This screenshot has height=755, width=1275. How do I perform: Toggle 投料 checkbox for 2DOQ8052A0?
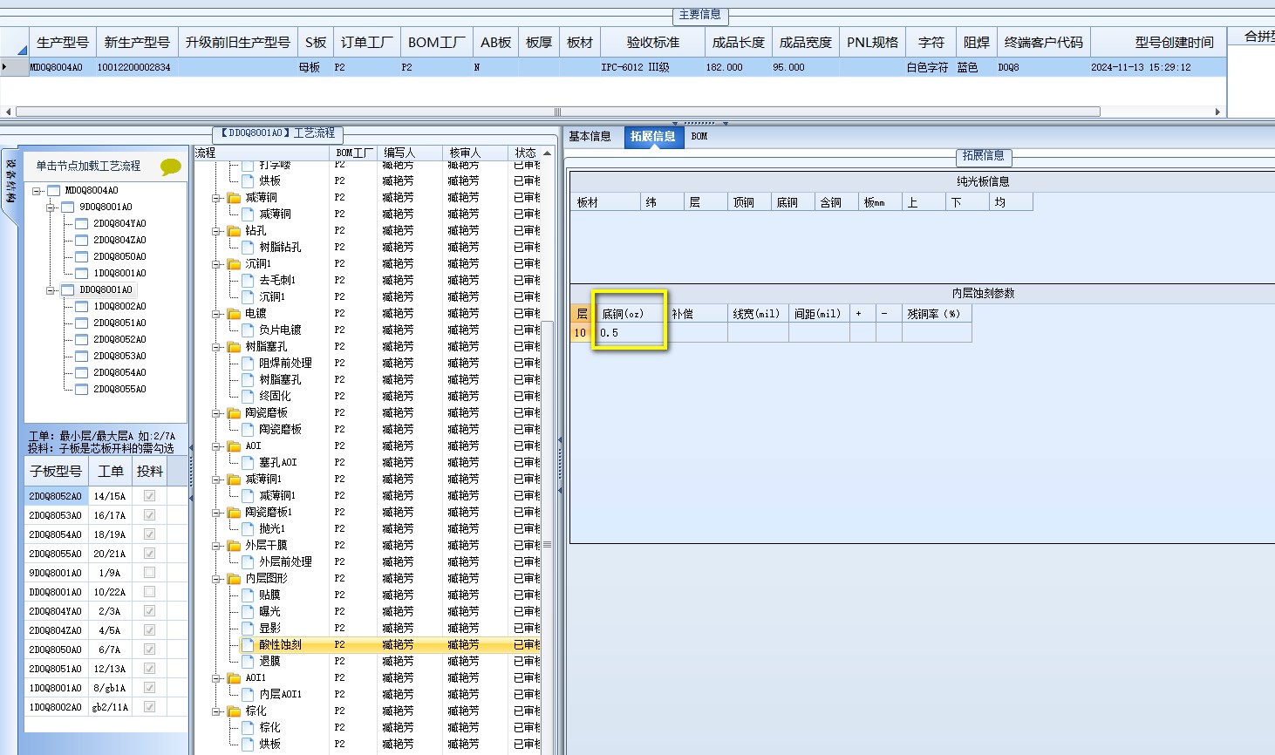click(x=149, y=496)
